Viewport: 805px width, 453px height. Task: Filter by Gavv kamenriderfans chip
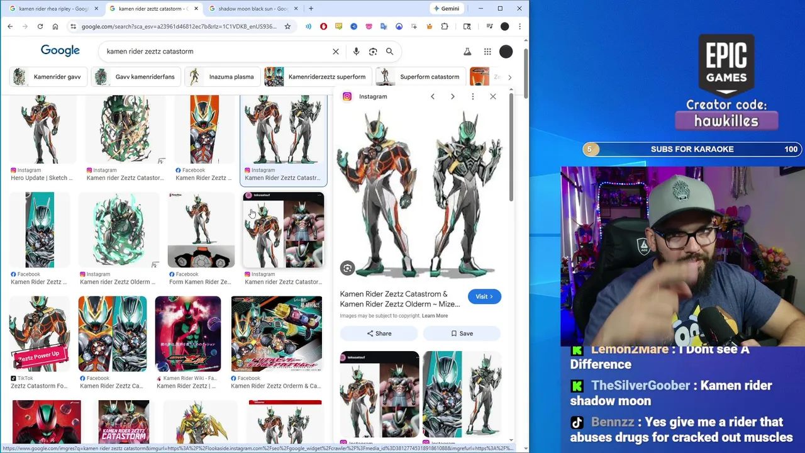point(136,77)
